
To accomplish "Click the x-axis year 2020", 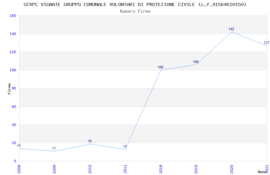I will [232, 169].
